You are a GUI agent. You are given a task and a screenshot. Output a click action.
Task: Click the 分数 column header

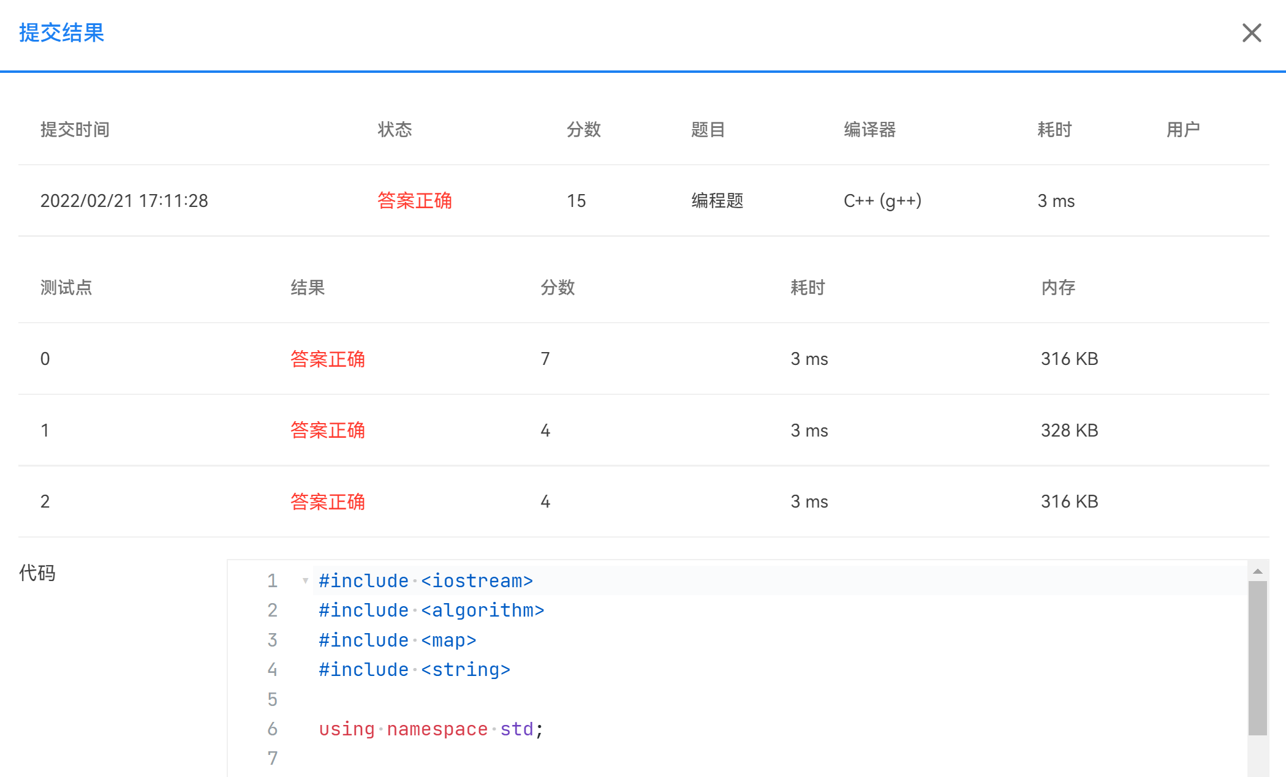583,129
